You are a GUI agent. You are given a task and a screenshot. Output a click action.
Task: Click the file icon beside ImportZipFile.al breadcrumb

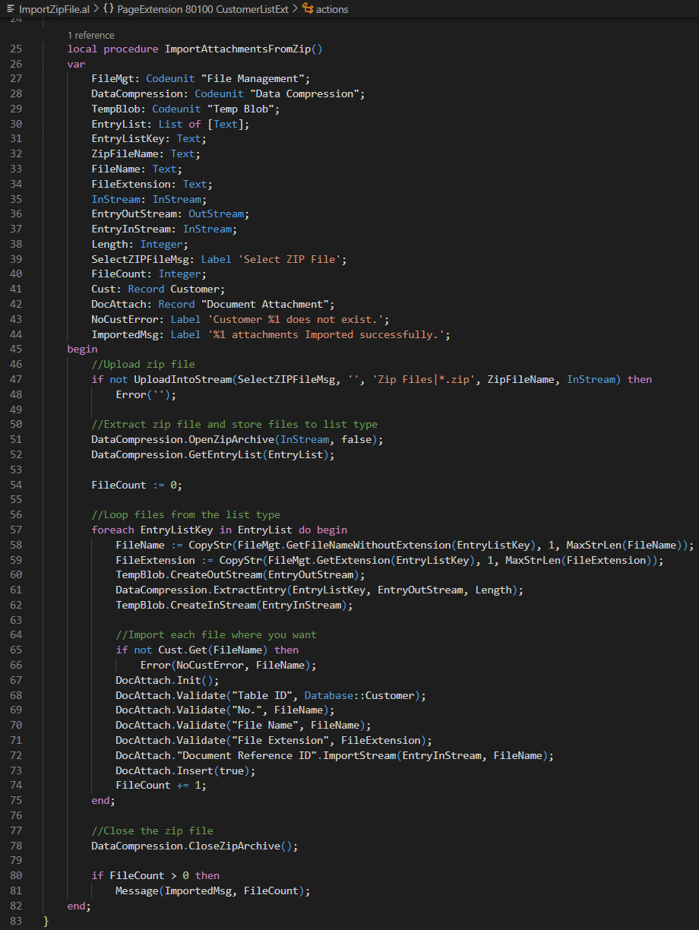[x=10, y=9]
